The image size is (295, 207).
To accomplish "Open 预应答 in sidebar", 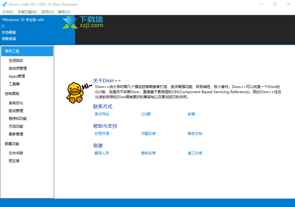I will tap(14, 161).
